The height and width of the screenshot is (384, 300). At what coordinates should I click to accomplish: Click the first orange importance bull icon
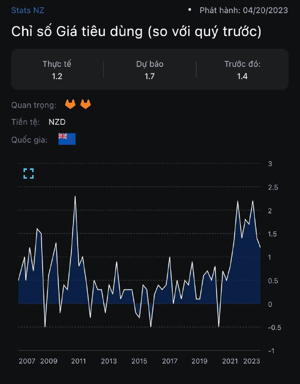click(x=70, y=104)
